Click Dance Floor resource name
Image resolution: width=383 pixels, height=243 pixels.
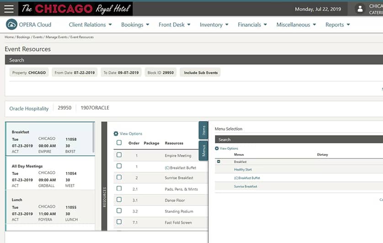[175, 200]
